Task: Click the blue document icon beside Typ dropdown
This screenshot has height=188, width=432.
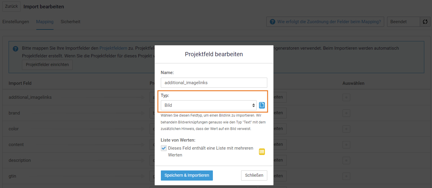Action: (x=262, y=105)
